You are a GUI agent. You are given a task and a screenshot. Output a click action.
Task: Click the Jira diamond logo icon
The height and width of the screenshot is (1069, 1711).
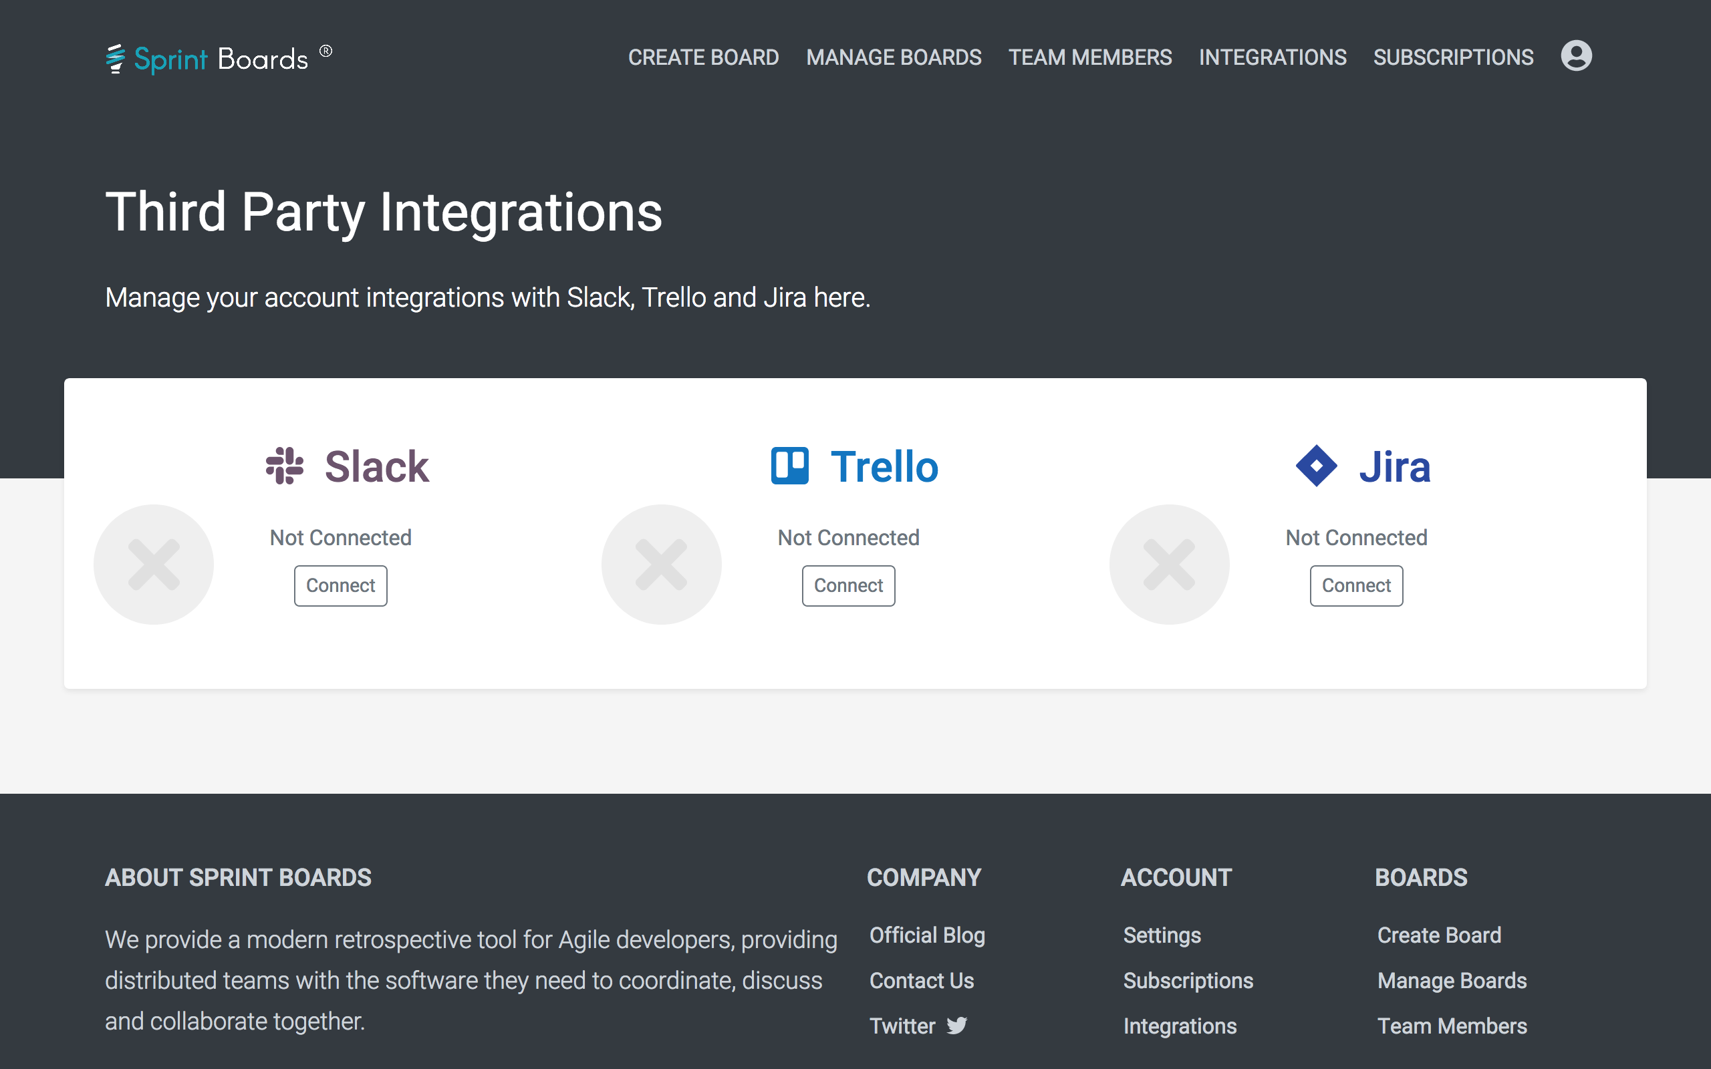pyautogui.click(x=1317, y=466)
